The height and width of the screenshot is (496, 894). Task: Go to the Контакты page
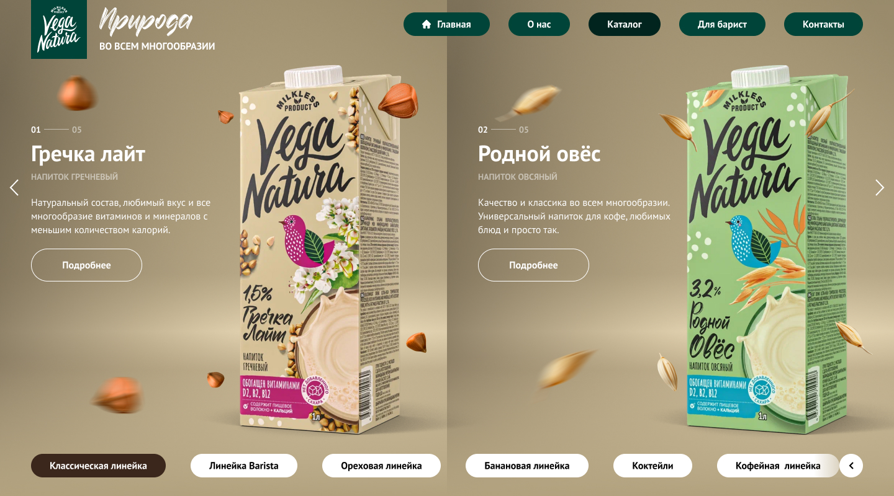point(823,24)
